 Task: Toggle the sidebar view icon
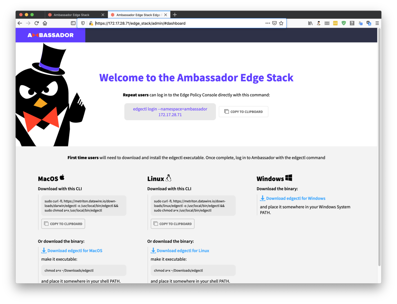pos(73,23)
